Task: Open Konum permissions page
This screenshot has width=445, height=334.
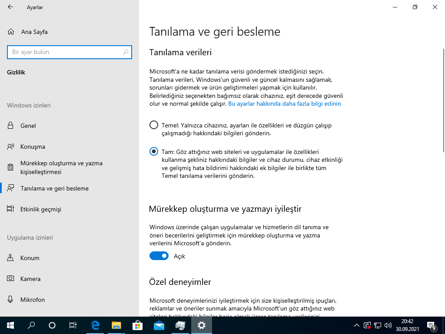Action: click(x=70, y=258)
